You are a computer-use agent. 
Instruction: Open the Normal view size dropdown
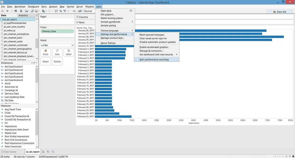pyautogui.click(x=89, y=11)
